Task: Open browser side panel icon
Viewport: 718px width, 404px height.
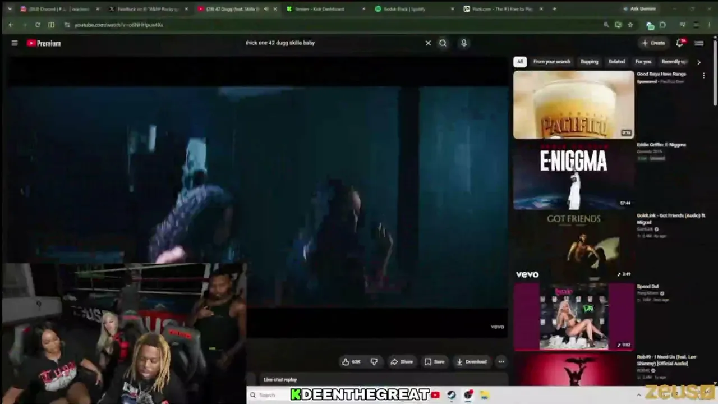Action: [51, 25]
